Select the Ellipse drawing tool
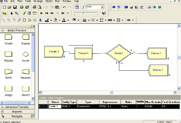 [x=35, y=20]
